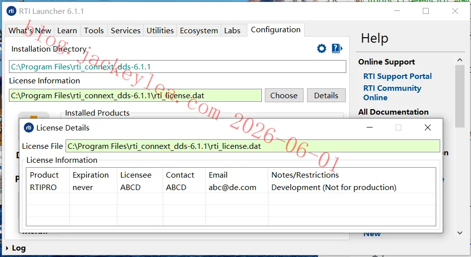The height and width of the screenshot is (257, 471).
Task: Switch to the Ecosystem tab
Action: (199, 31)
